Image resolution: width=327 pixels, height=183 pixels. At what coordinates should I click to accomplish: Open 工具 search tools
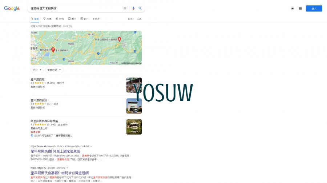click(139, 19)
